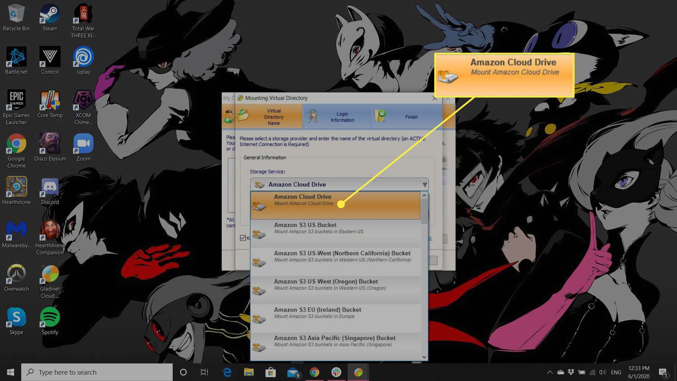Select Amazon Cloud Drive in the list
The image size is (677, 381).
(x=335, y=205)
